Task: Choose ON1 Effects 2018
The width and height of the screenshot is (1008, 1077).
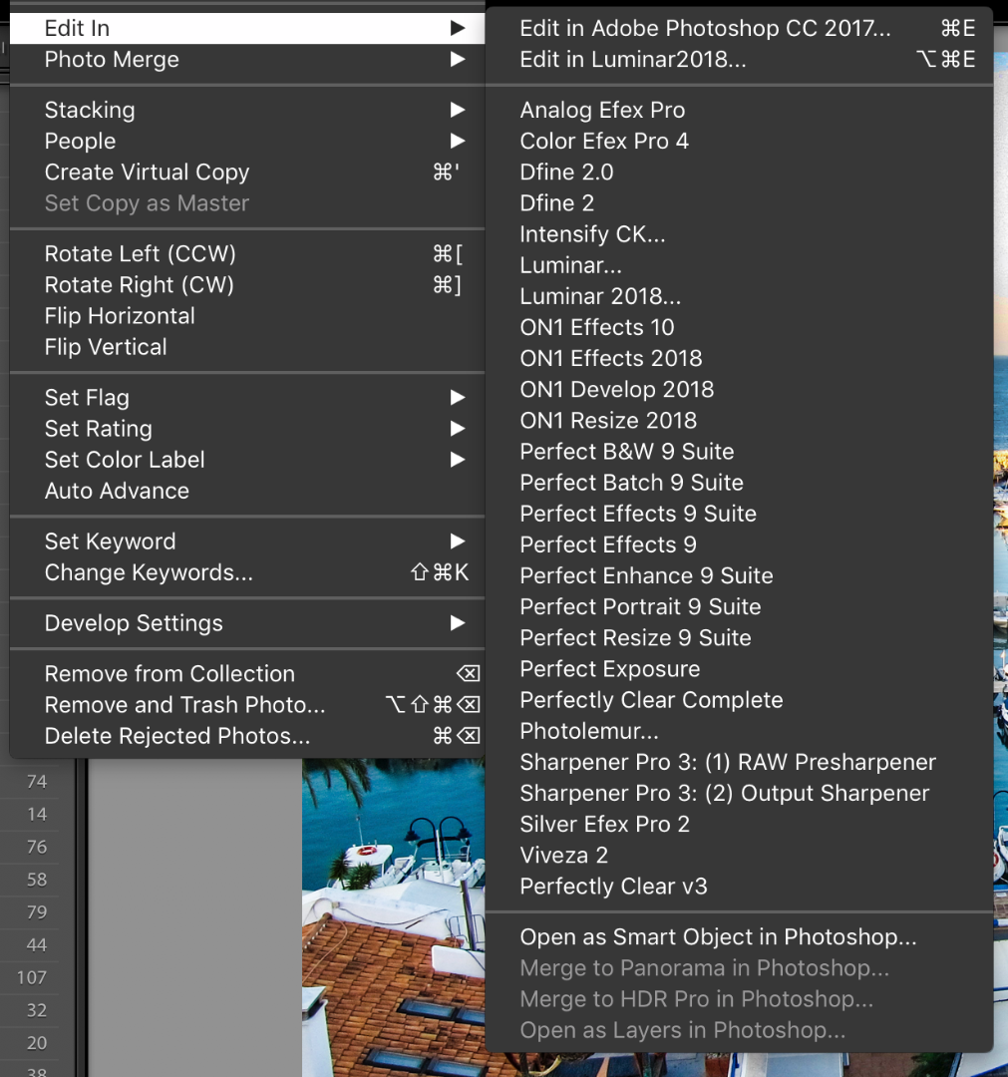Action: pyautogui.click(x=610, y=358)
